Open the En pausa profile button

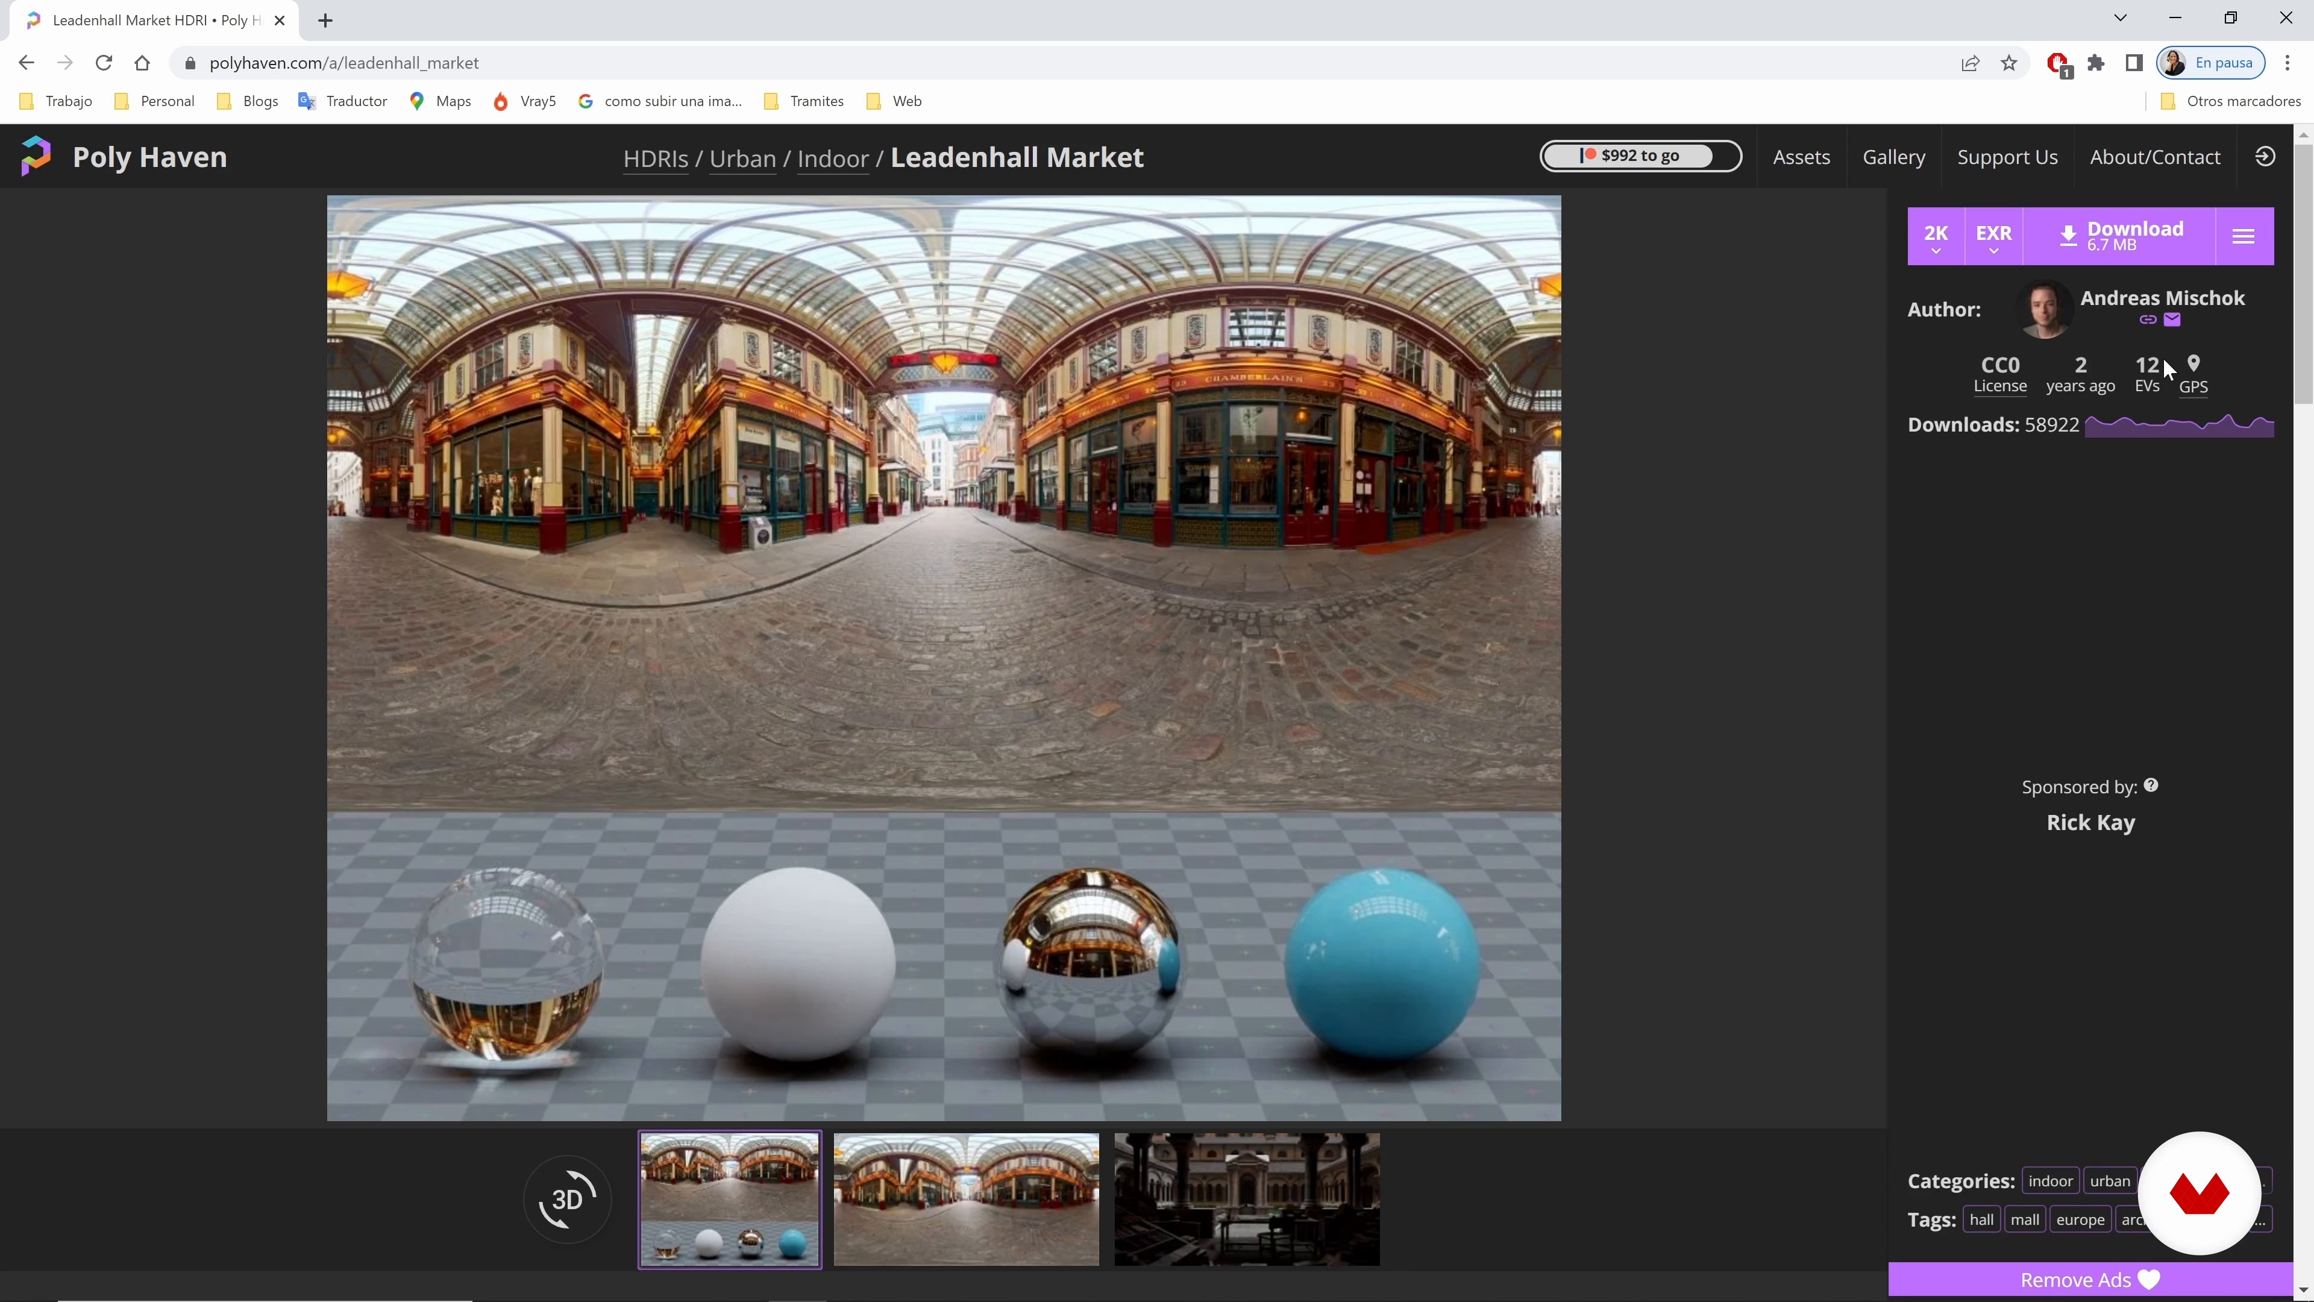coord(2211,63)
